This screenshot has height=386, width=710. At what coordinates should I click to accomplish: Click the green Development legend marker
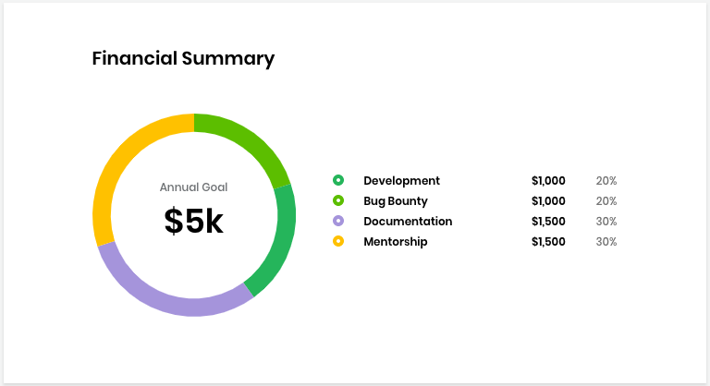(x=338, y=181)
